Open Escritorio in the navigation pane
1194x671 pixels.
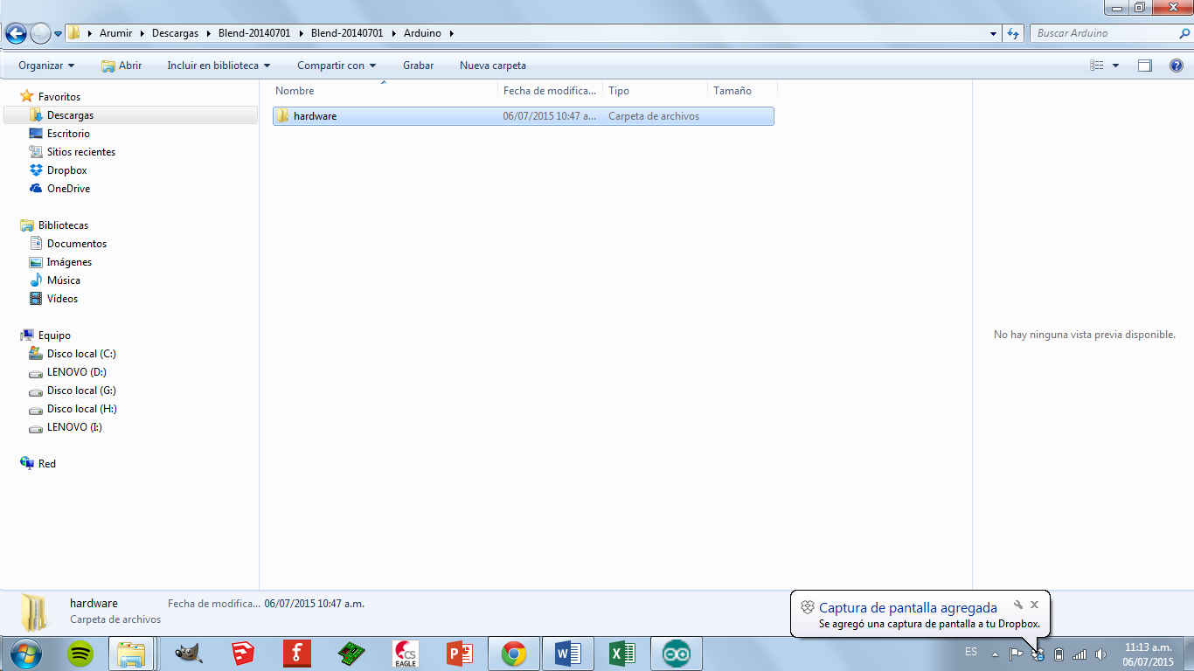tap(68, 134)
